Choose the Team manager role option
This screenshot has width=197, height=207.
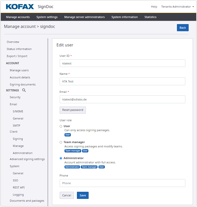click(x=61, y=142)
